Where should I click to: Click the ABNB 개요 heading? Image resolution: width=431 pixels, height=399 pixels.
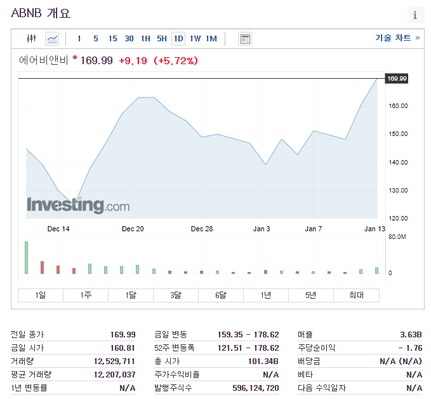(x=41, y=13)
